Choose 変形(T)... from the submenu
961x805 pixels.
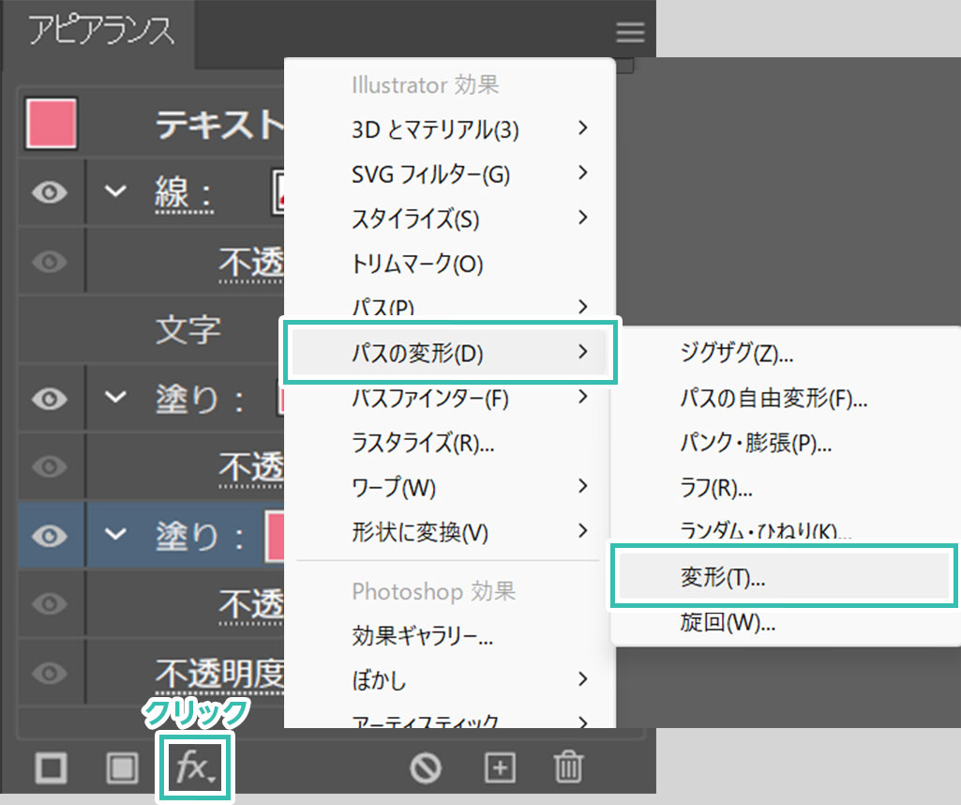[722, 579]
